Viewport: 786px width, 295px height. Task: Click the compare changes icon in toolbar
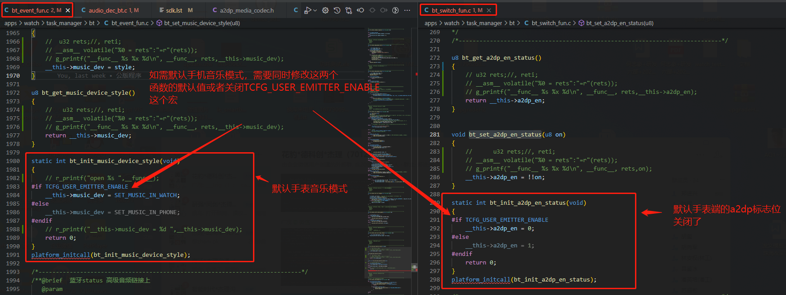point(349,10)
